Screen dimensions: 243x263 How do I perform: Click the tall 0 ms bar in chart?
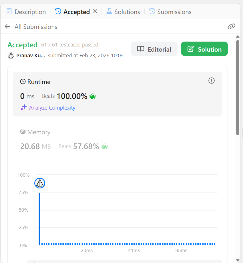click(x=39, y=219)
